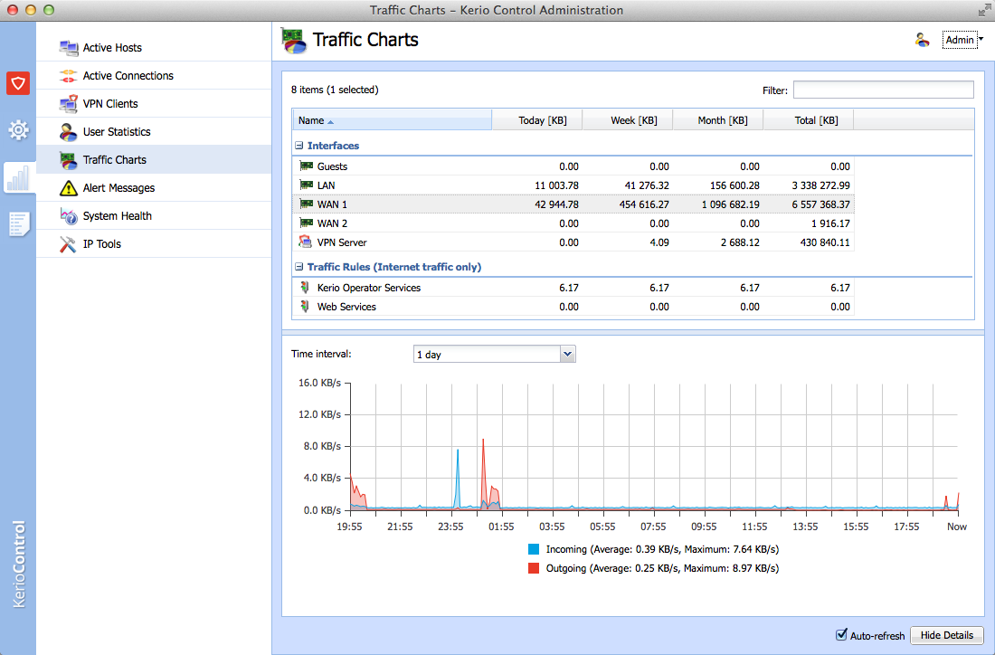Sort by Month [KB] column header
The width and height of the screenshot is (995, 655).
point(718,120)
